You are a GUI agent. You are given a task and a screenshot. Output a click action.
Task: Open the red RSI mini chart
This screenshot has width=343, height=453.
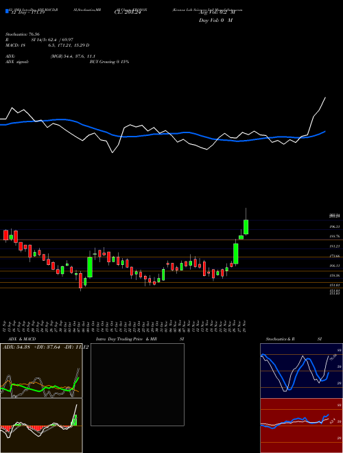[x=301, y=426]
